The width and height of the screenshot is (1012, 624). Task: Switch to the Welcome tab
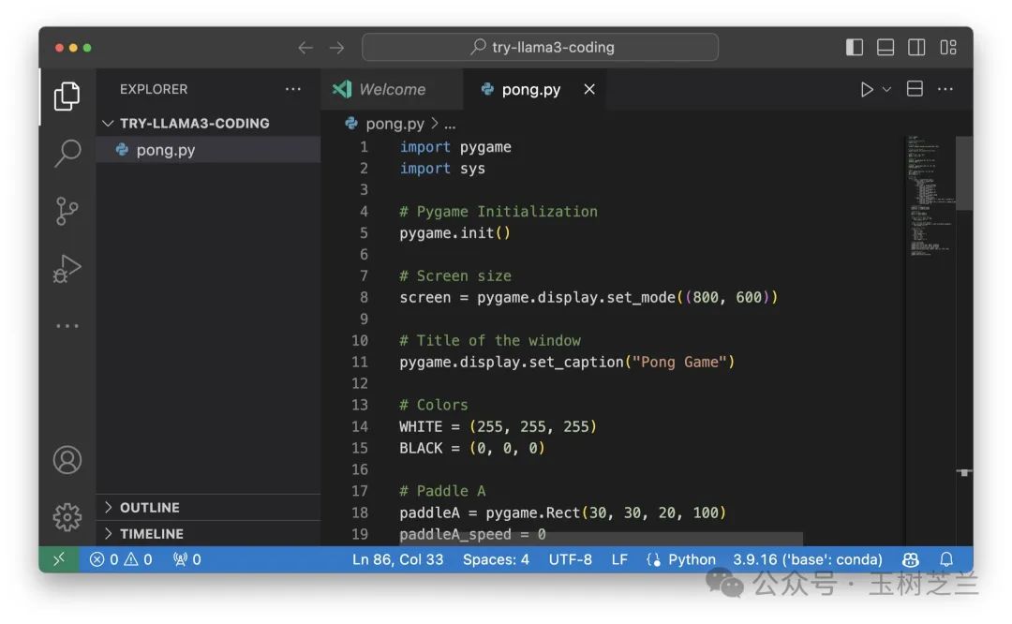click(393, 89)
